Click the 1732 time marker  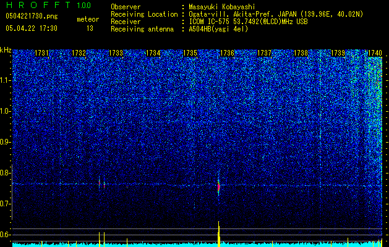pos(79,53)
